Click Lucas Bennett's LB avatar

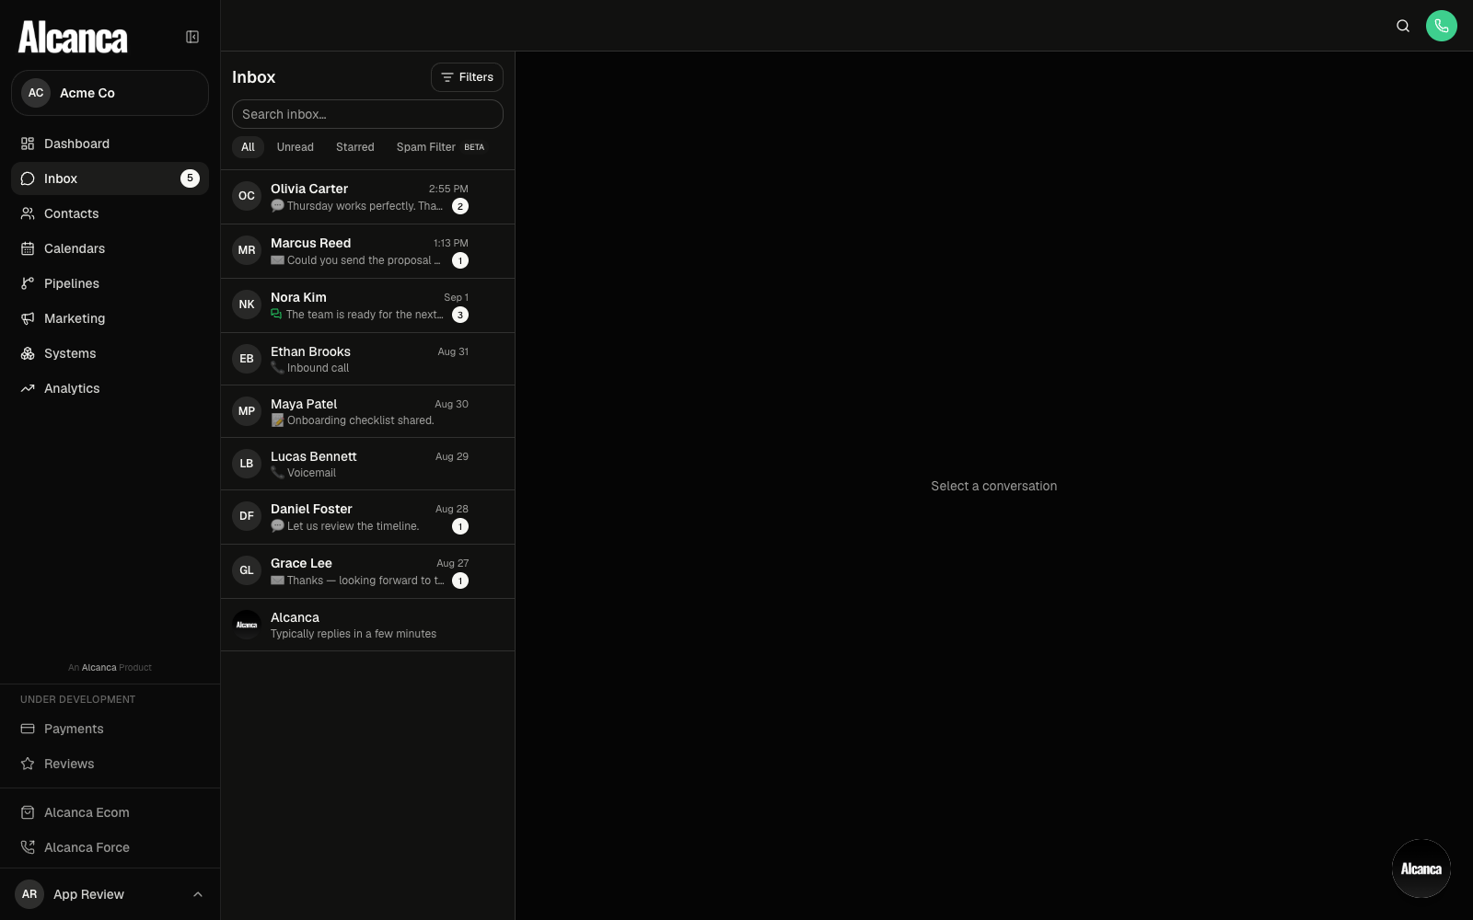click(x=247, y=464)
